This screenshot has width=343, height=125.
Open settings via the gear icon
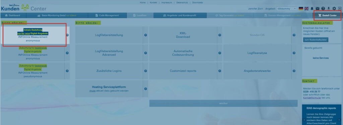[334, 8]
